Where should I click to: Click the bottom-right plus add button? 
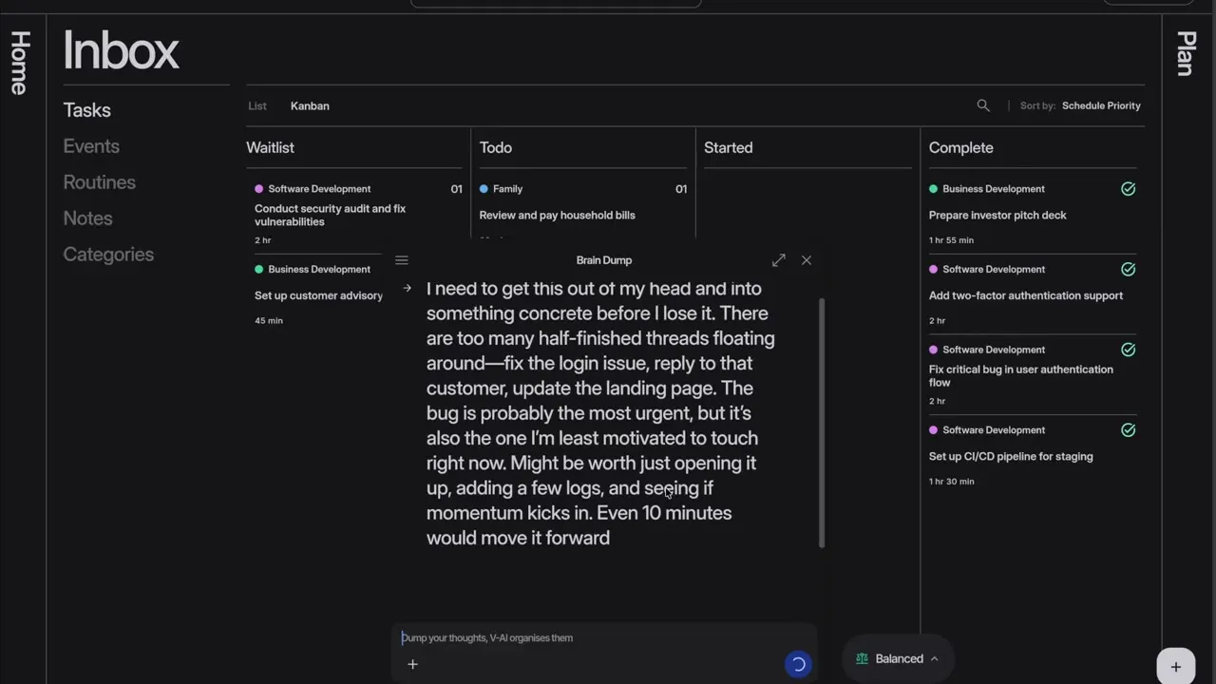(x=1175, y=666)
